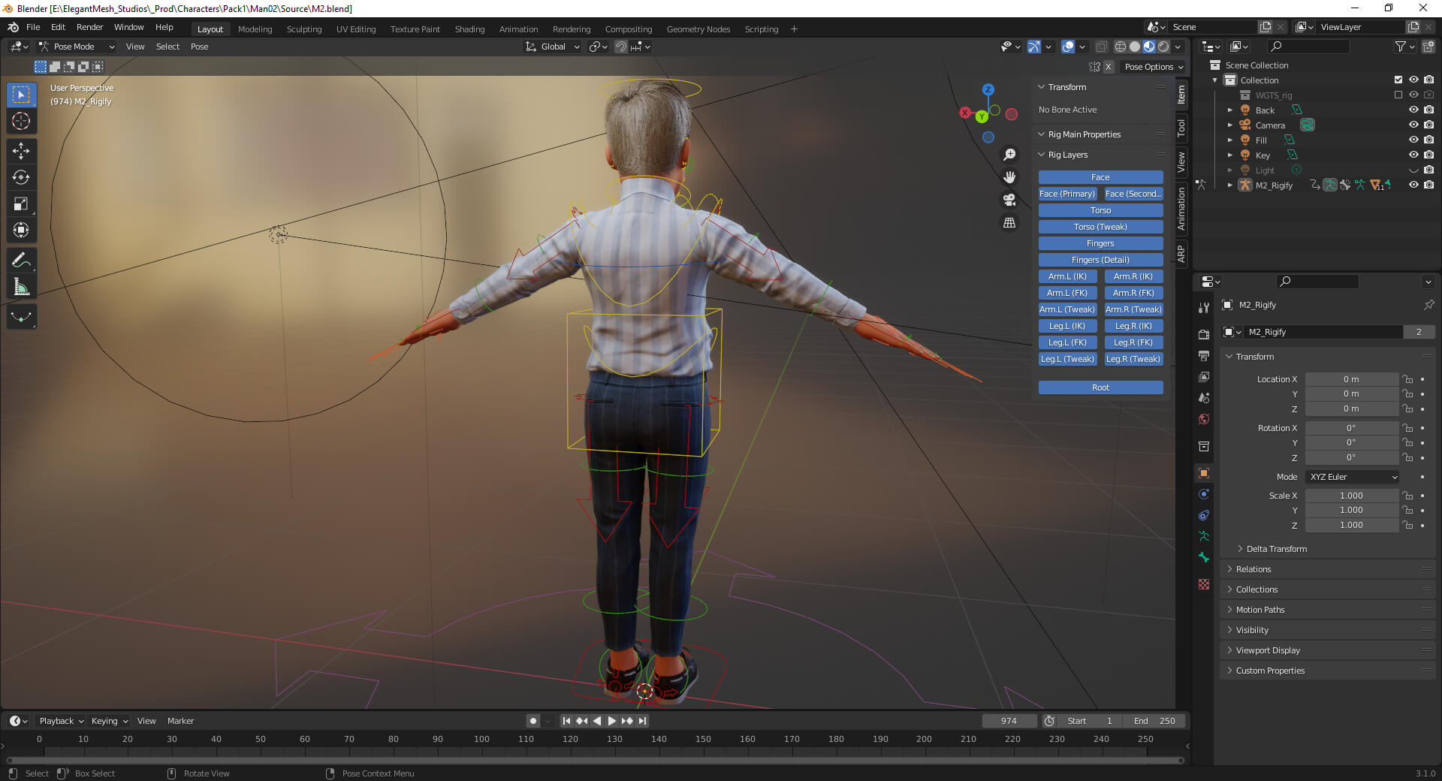The height and width of the screenshot is (781, 1442).
Task: Select the Rotate tool in the toolbar
Action: [21, 177]
